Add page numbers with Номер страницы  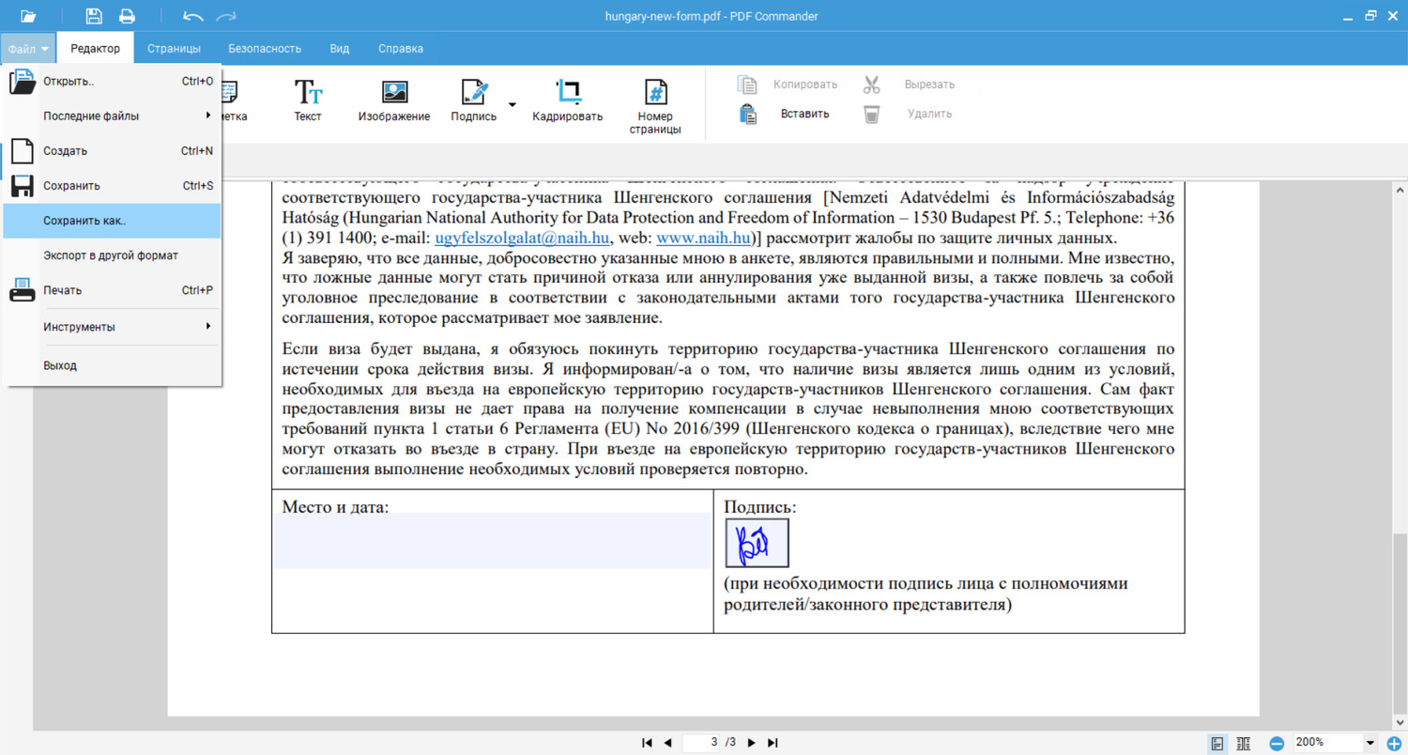[655, 107]
